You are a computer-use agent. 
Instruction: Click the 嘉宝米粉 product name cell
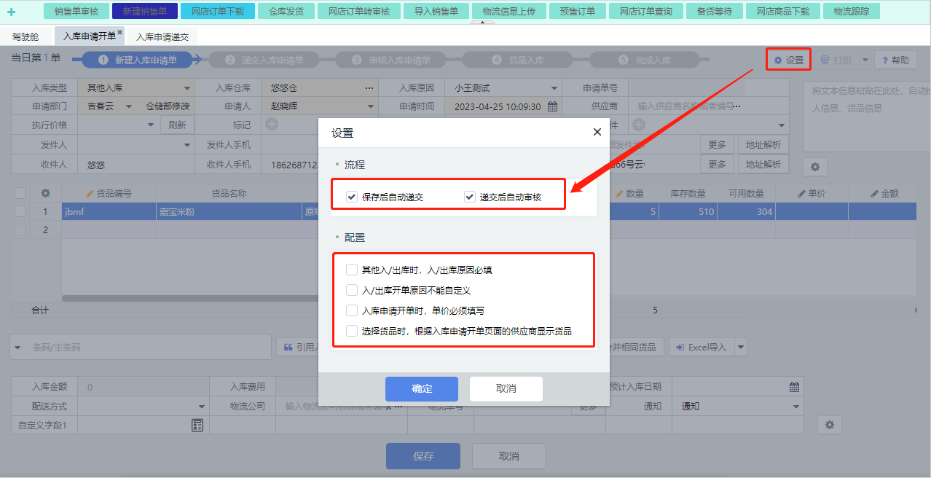pyautogui.click(x=229, y=211)
